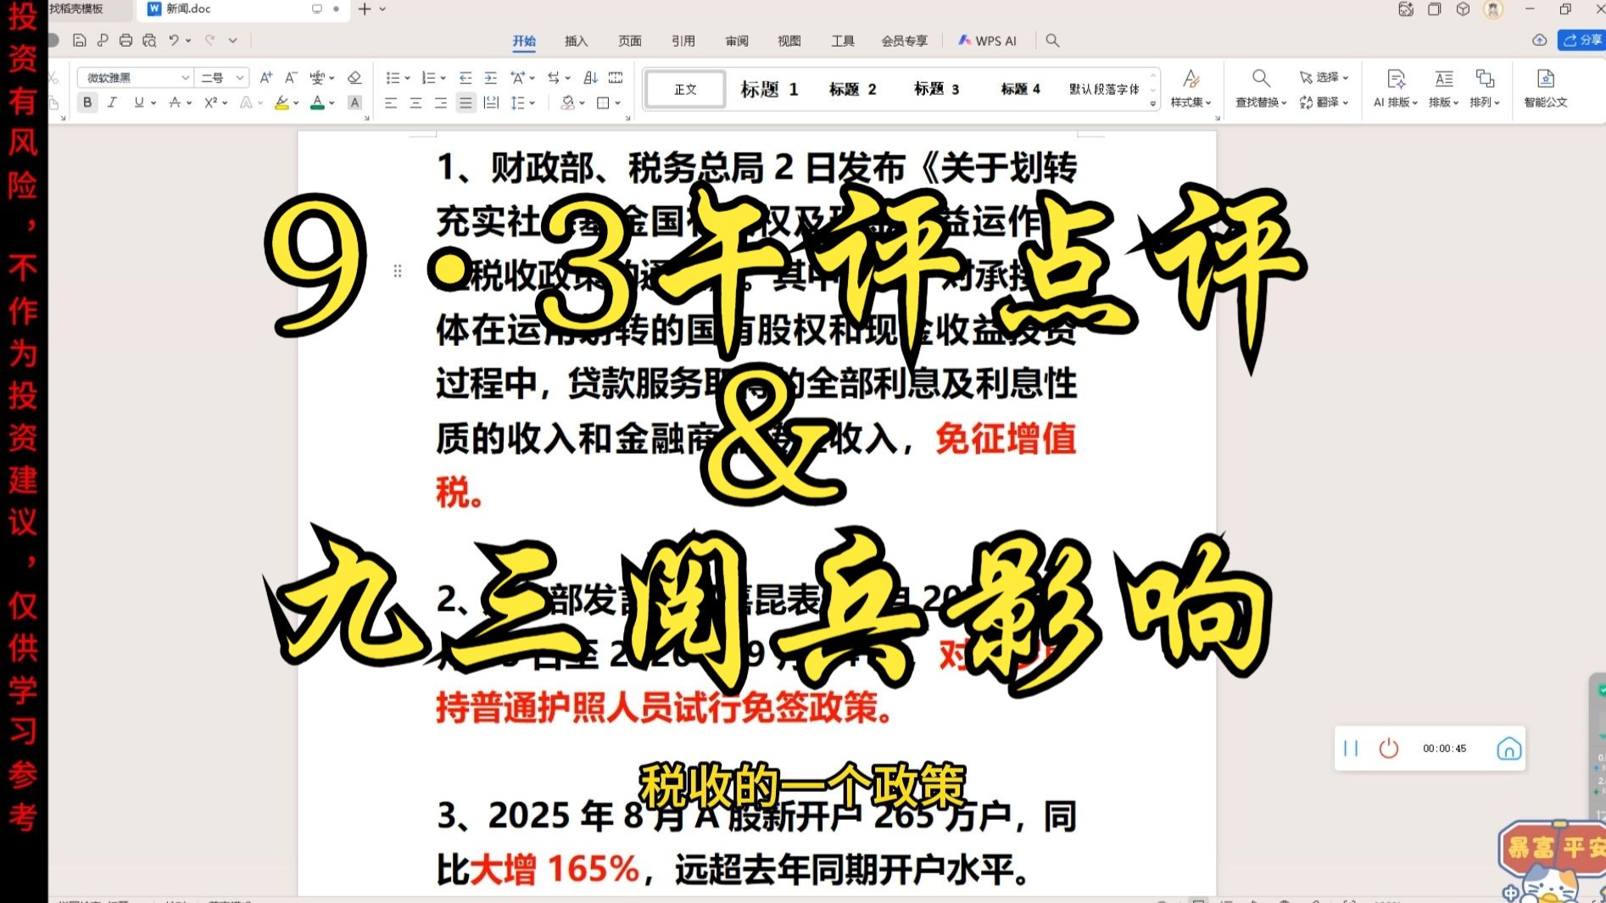Click the redo arrow icon
The image size is (1606, 903).
pyautogui.click(x=209, y=41)
